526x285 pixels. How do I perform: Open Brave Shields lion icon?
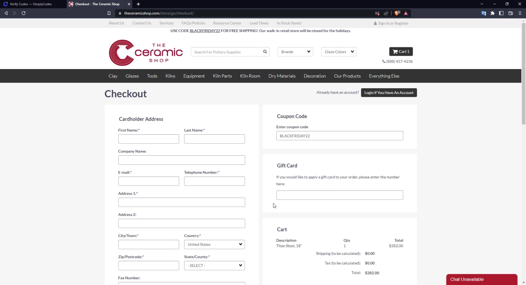[397, 13]
